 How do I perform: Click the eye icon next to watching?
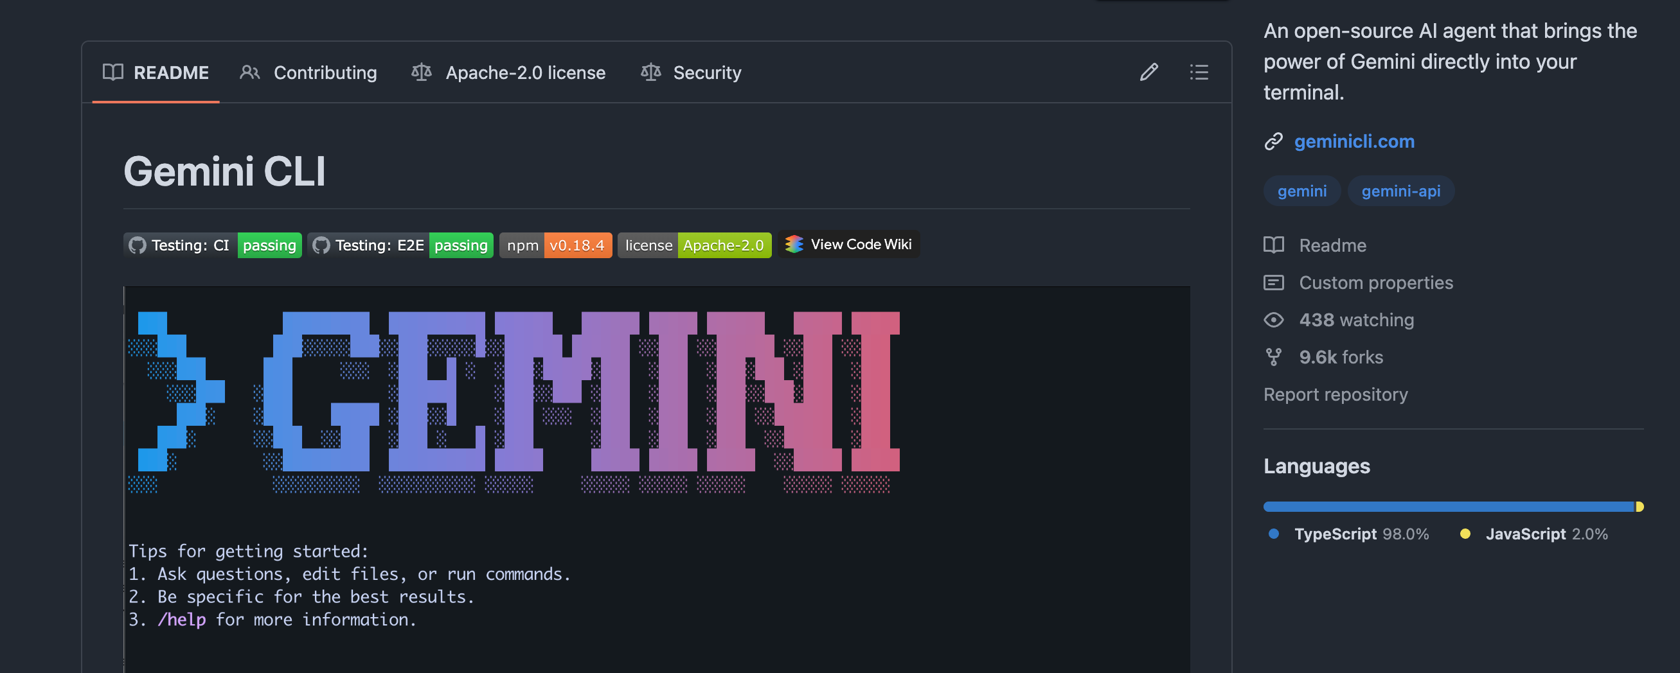pos(1274,320)
